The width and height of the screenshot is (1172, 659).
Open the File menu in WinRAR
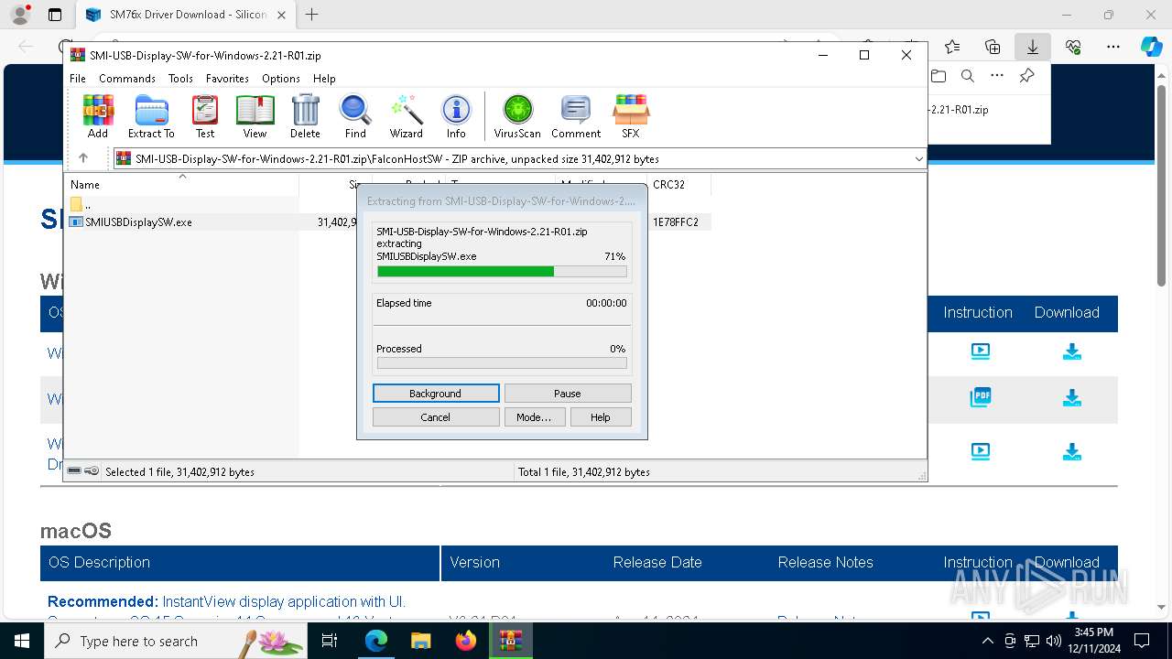coord(78,79)
